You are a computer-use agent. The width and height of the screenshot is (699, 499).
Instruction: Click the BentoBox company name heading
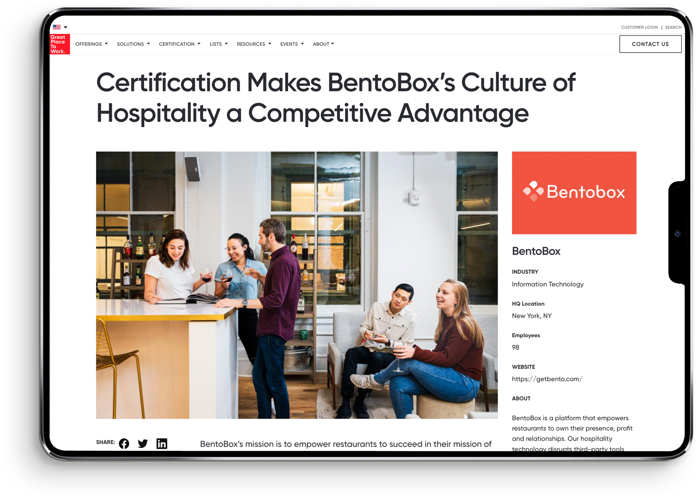[x=536, y=251]
